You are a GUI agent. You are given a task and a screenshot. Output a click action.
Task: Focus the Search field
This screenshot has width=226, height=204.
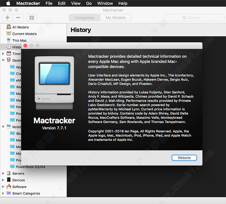(194, 18)
